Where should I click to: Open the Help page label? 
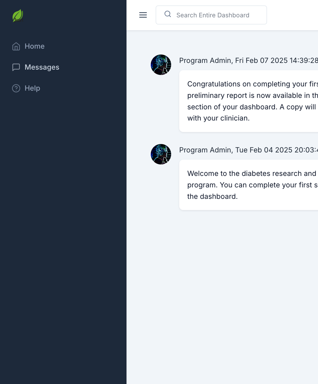coord(32,88)
